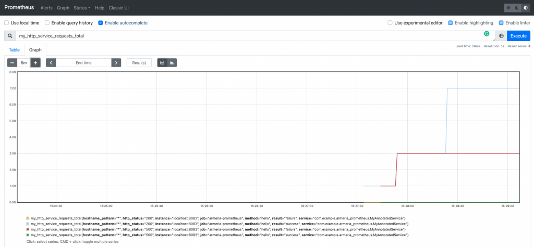Check Use experimental editor

pyautogui.click(x=390, y=23)
